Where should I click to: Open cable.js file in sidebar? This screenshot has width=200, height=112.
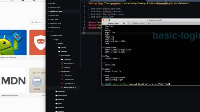[x=67, y=68]
